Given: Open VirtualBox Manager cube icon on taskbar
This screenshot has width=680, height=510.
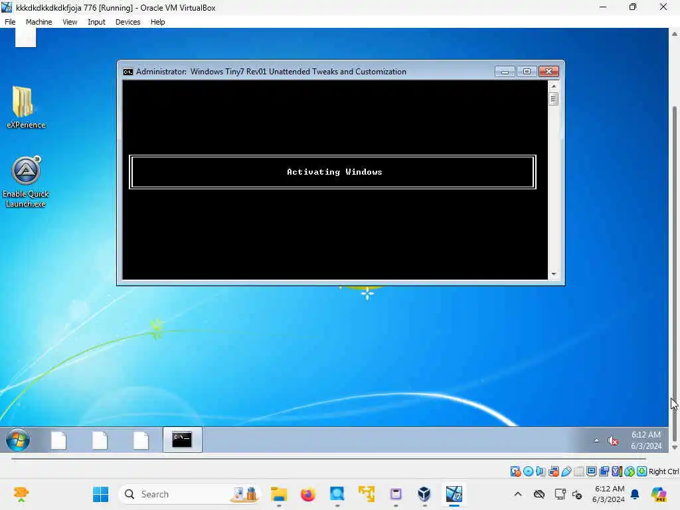Looking at the screenshot, I should tap(424, 494).
